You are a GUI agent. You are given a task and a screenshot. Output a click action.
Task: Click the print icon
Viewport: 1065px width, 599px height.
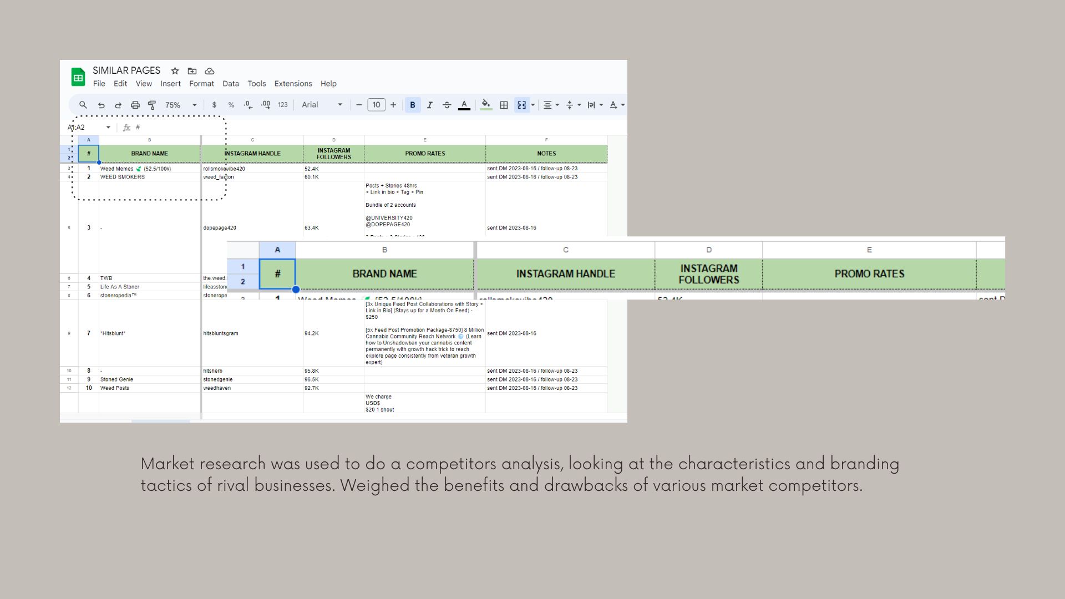click(x=135, y=105)
